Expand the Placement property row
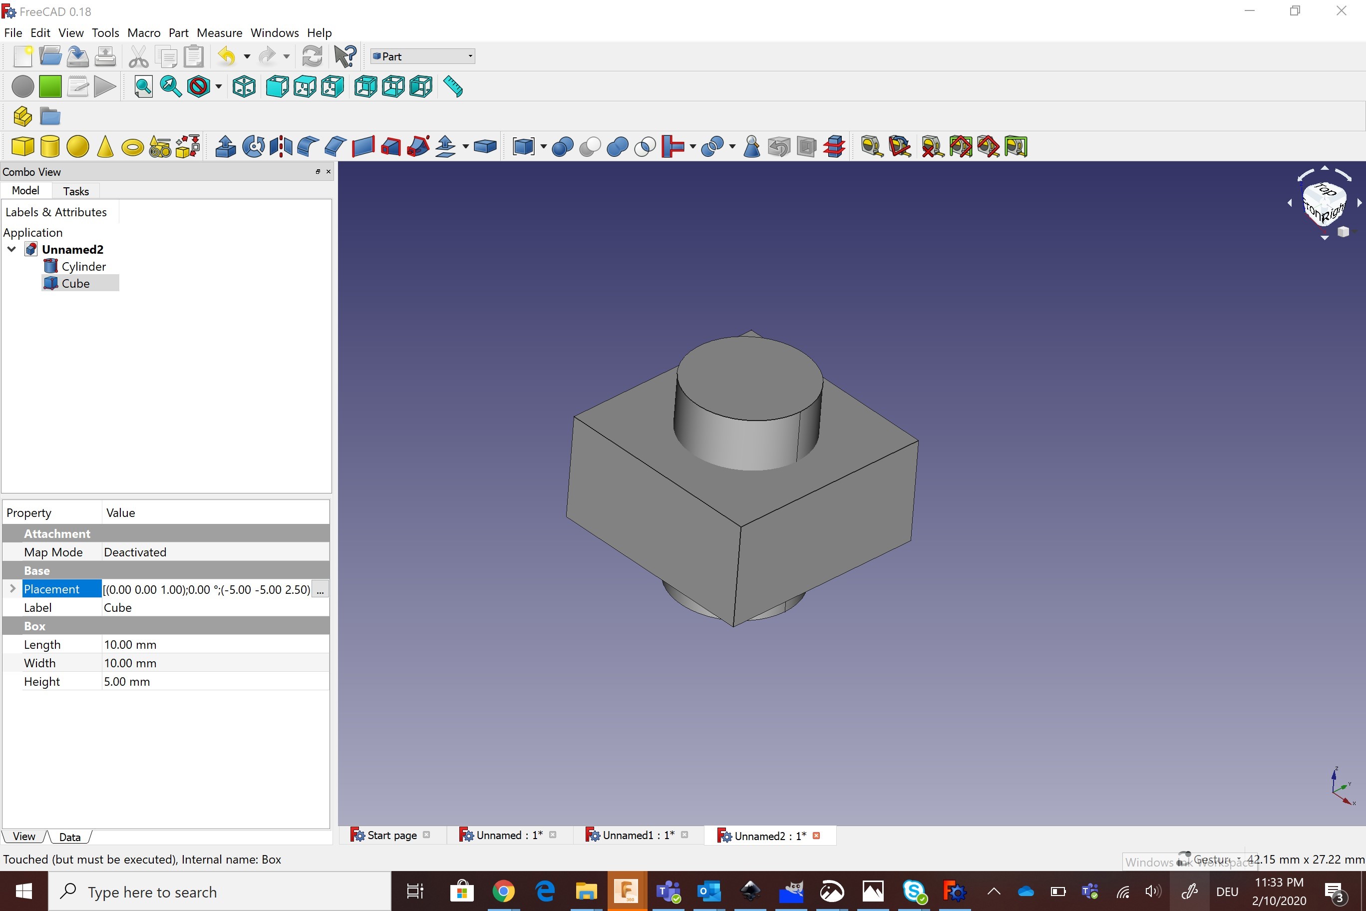This screenshot has width=1366, height=911. pos(13,588)
